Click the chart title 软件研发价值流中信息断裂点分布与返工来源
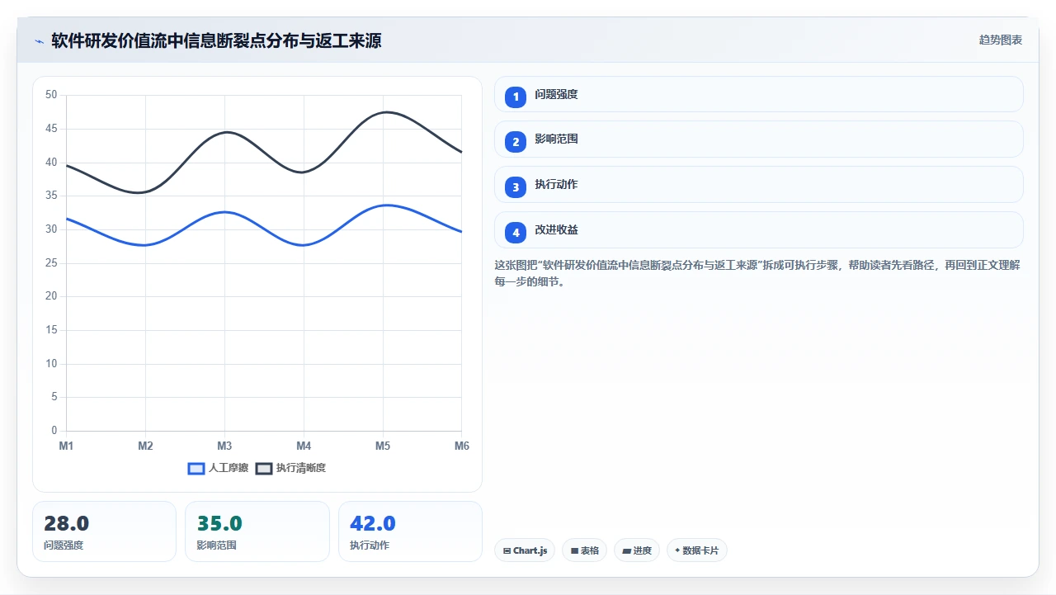 click(x=216, y=40)
